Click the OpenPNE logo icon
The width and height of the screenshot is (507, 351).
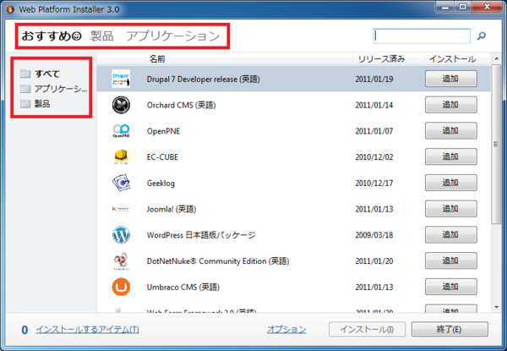click(121, 131)
